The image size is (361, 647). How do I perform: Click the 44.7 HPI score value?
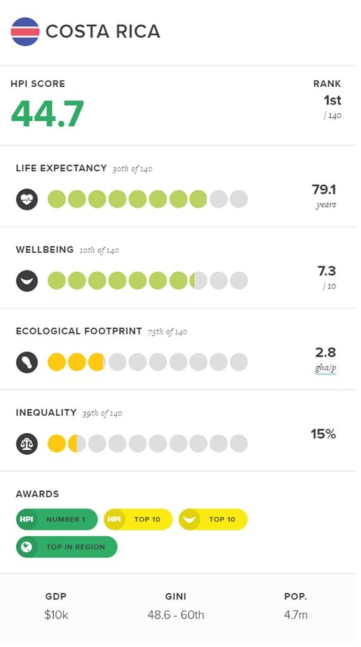coord(47,114)
